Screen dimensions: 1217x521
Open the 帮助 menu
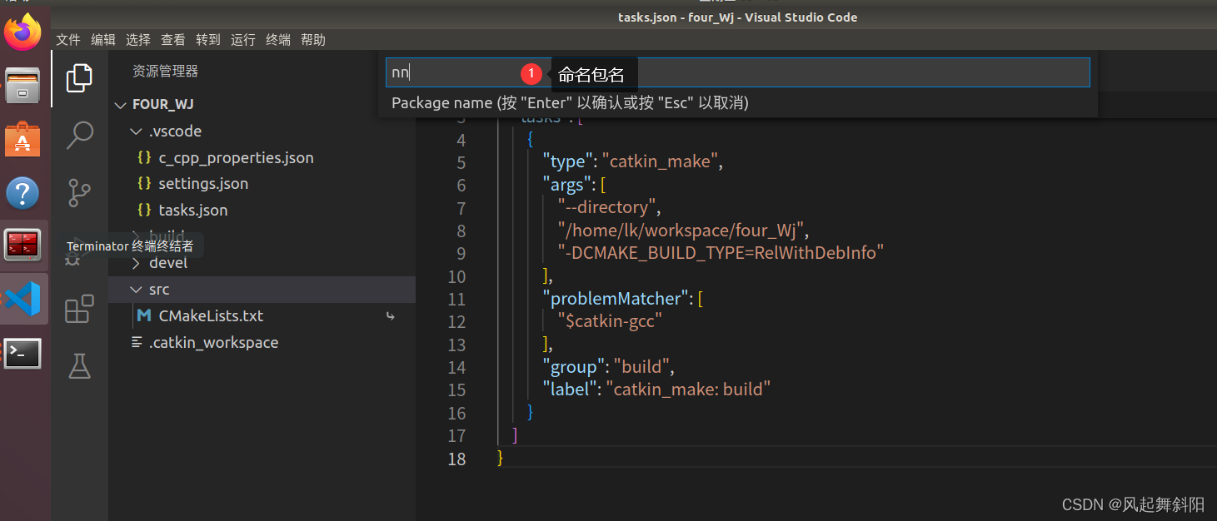313,39
